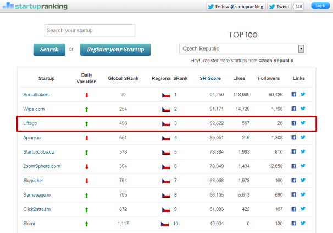
Task: Focus the Search your startup field
Action: coord(90,31)
